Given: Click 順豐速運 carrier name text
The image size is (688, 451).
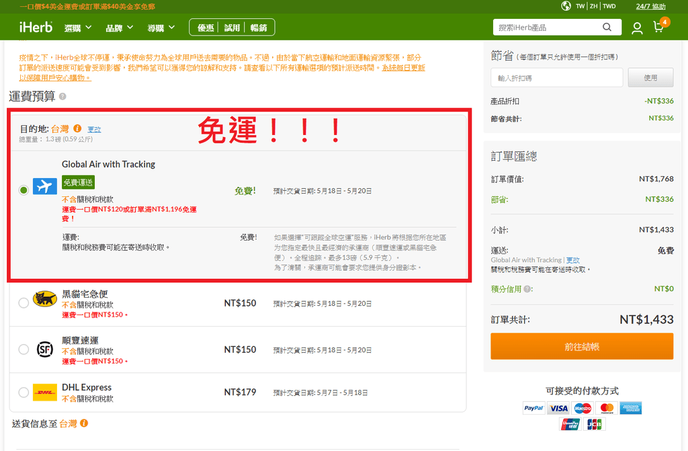Looking at the screenshot, I should (x=81, y=340).
